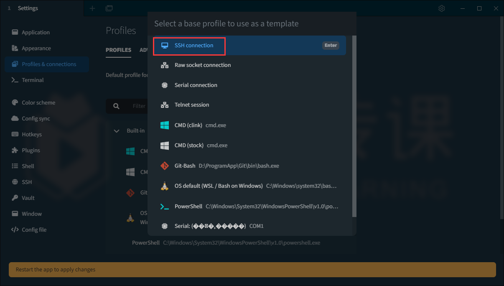The height and width of the screenshot is (286, 504).
Task: Click the settings page scrollbar
Action: (502, 117)
